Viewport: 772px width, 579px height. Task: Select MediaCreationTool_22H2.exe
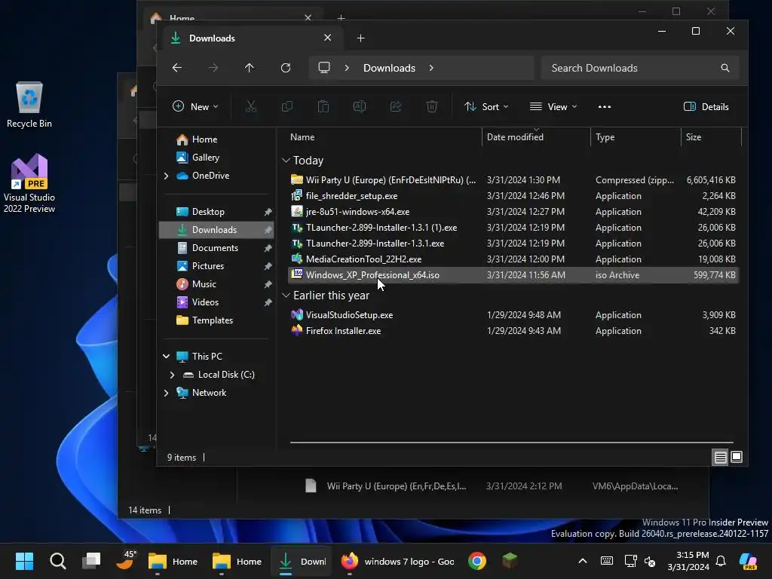(513, 259)
